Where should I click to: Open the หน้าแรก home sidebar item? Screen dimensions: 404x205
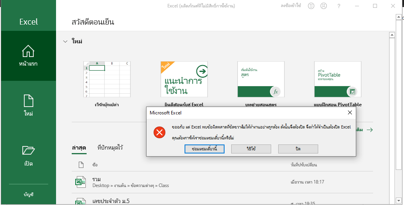(28, 56)
